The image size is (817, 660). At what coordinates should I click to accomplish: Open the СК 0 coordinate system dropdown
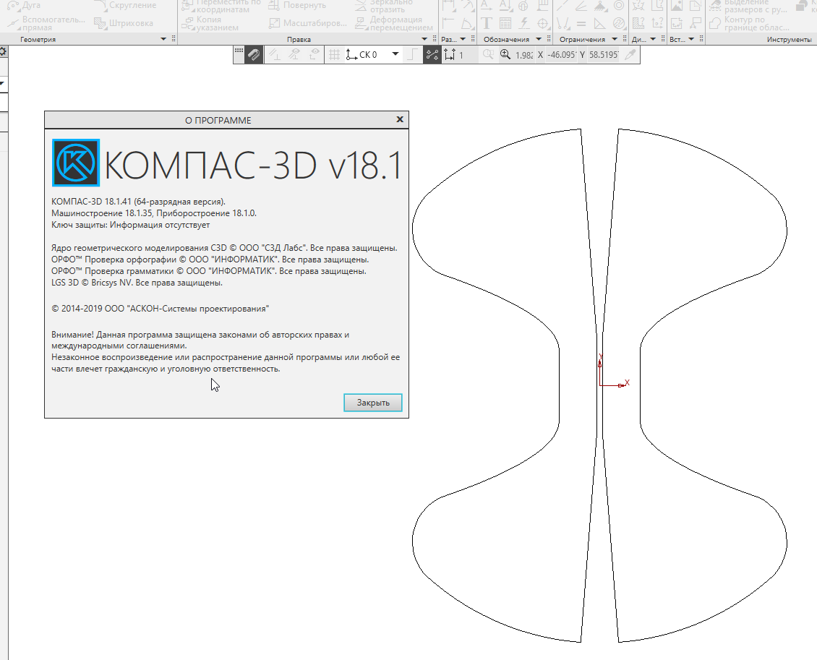(x=395, y=54)
